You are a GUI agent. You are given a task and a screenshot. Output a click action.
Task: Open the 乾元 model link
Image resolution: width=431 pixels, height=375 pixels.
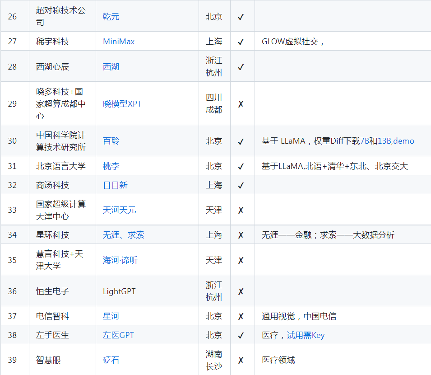pyautogui.click(x=111, y=17)
